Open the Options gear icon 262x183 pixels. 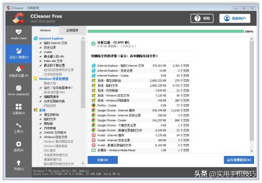coord(19,144)
